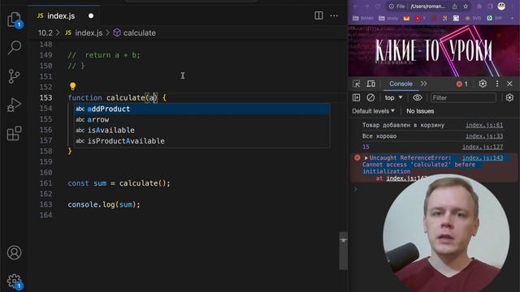Open the browser extensions puzzle icon
This screenshot has height=292, width=520.
pyautogui.click(x=479, y=6)
